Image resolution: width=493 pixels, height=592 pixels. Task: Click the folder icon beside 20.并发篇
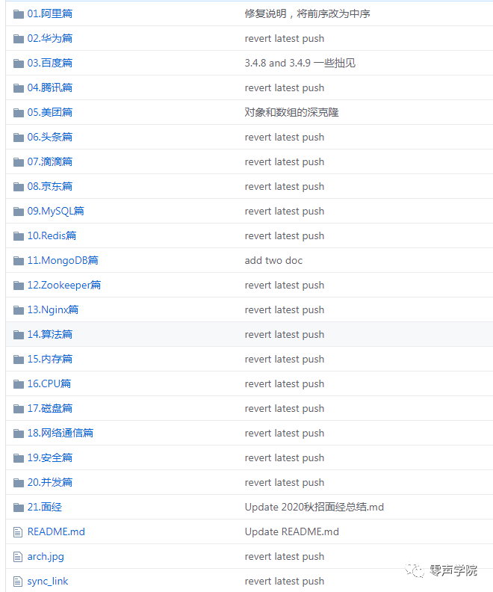click(x=19, y=483)
